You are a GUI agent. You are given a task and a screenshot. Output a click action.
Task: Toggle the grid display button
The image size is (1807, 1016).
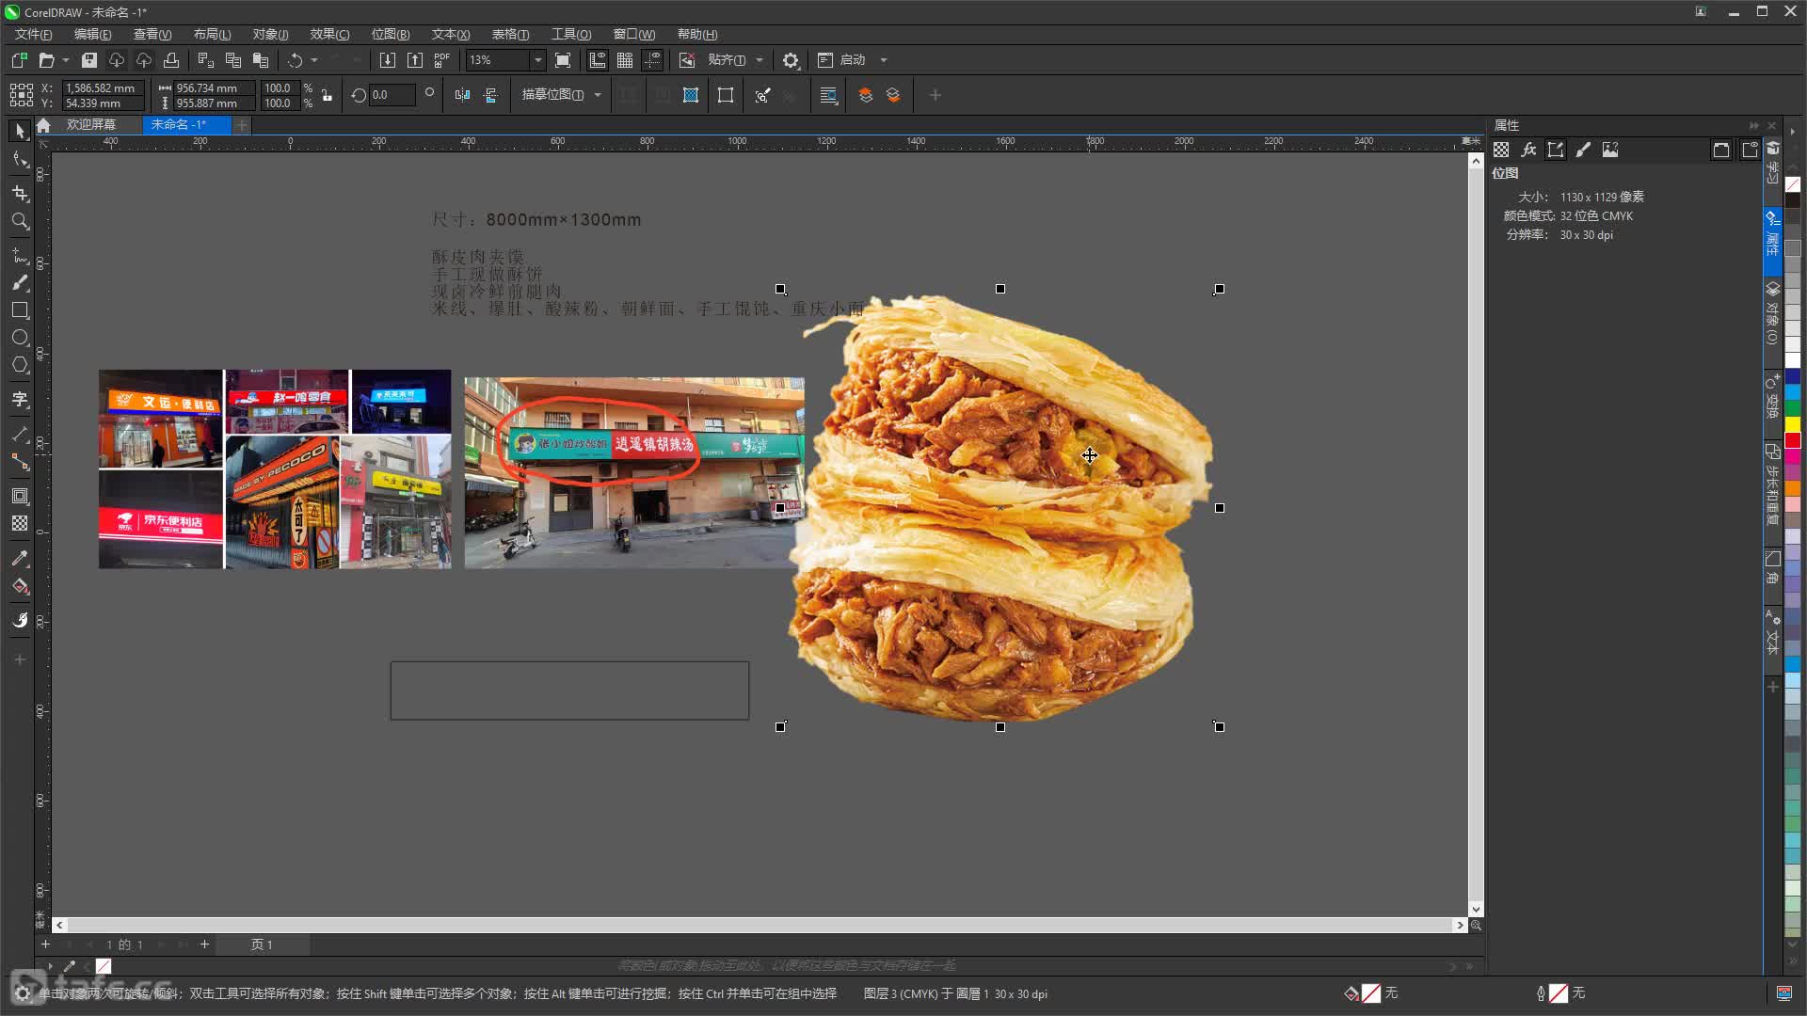tap(624, 60)
